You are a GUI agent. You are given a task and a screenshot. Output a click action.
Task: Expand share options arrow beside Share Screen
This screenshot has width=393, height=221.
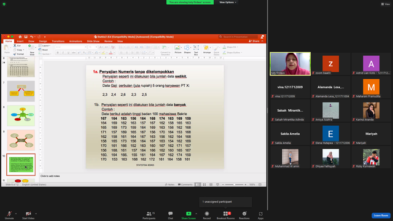point(196,214)
